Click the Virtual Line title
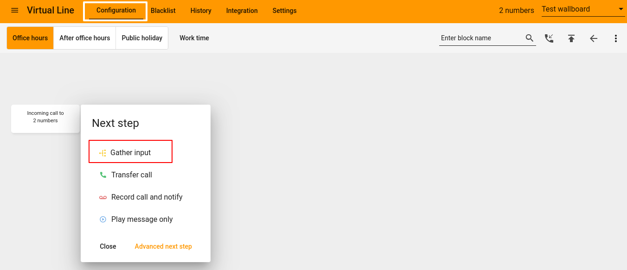Screen dimensions: 627x270 (51, 10)
